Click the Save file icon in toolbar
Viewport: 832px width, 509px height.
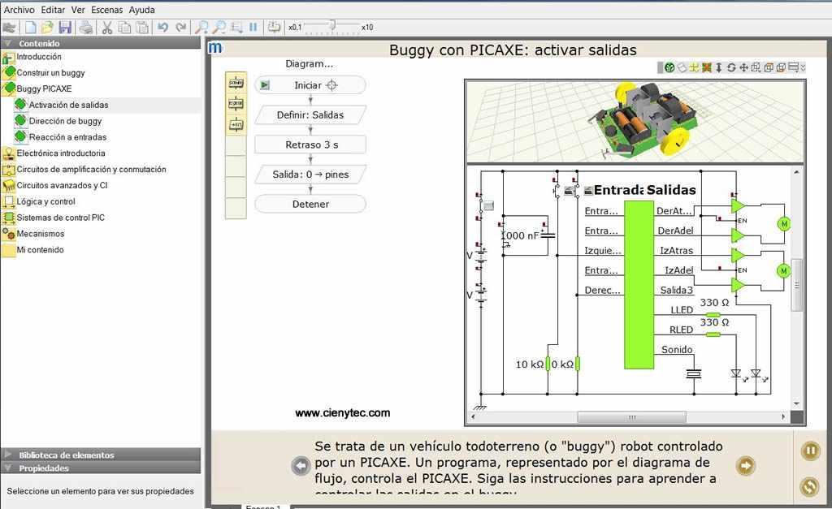tap(65, 27)
